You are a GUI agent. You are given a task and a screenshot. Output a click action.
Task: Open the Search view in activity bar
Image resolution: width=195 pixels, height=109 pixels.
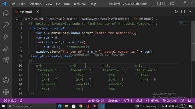pyautogui.click(x=6, y=25)
